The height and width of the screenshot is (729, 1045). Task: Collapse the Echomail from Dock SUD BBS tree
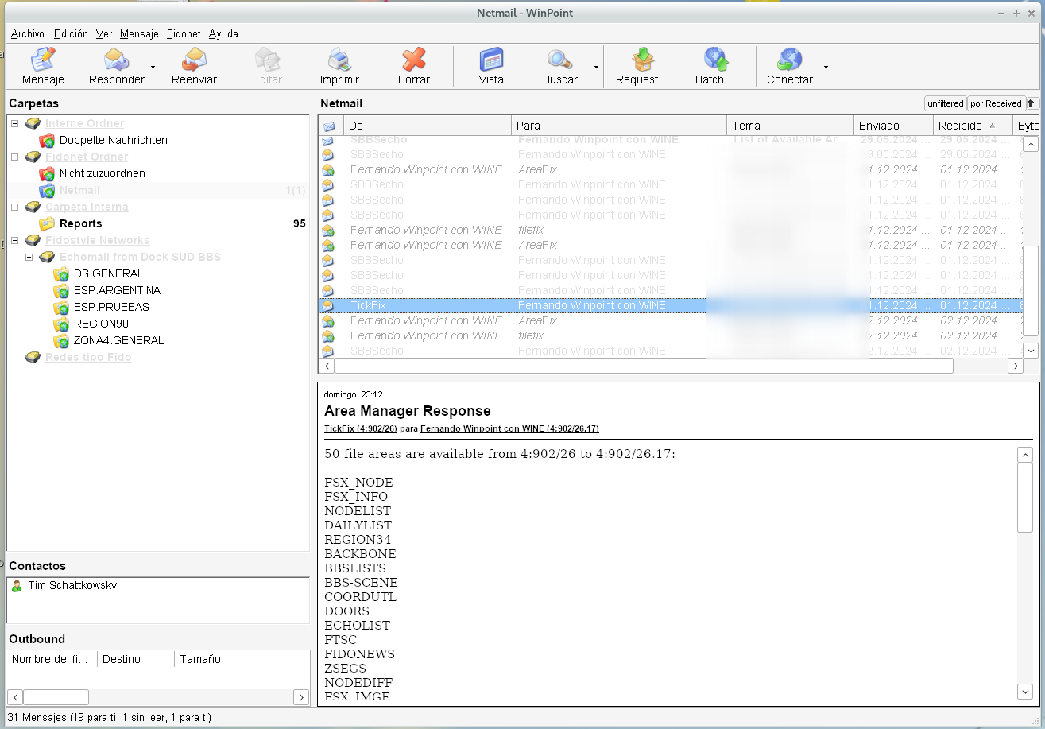pyautogui.click(x=29, y=258)
